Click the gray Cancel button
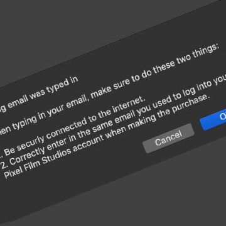The height and width of the screenshot is (226, 226). (169, 138)
